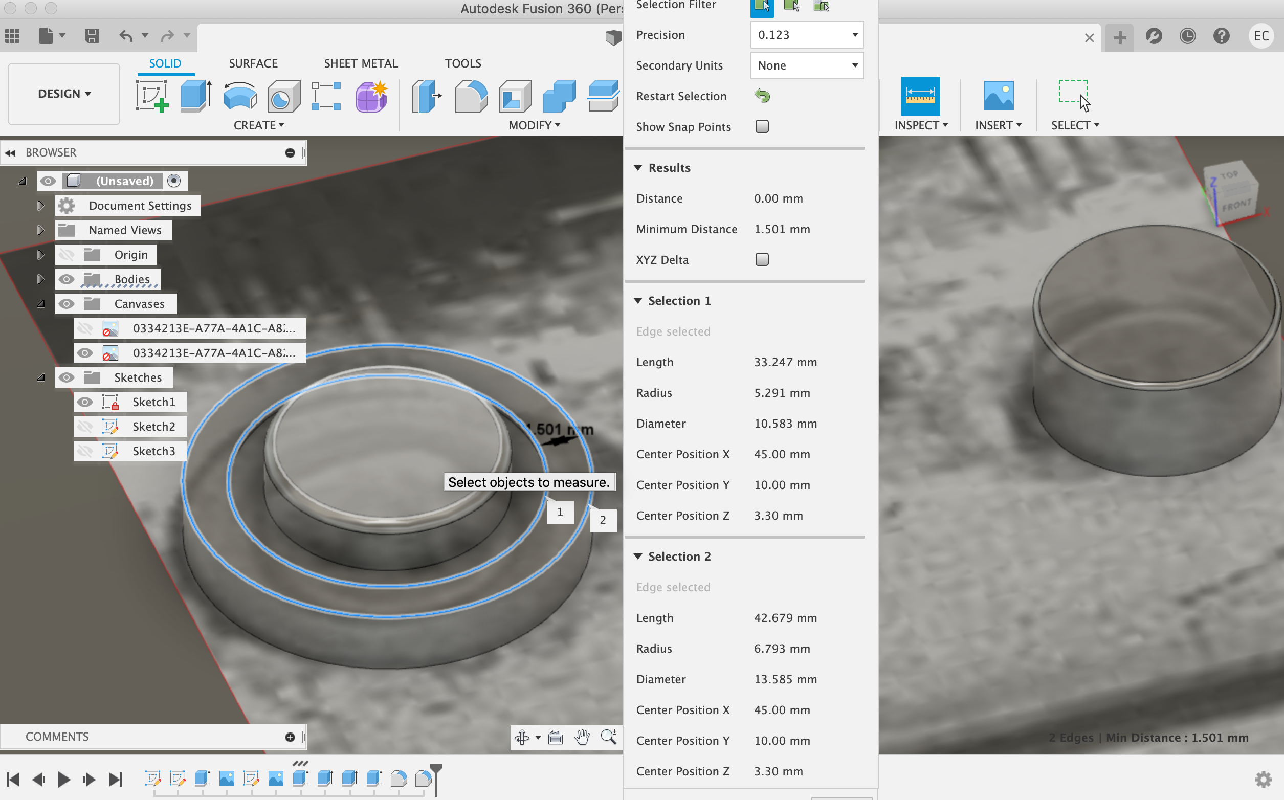Expand the Document Settings node
Viewport: 1284px width, 800px height.
(41, 205)
